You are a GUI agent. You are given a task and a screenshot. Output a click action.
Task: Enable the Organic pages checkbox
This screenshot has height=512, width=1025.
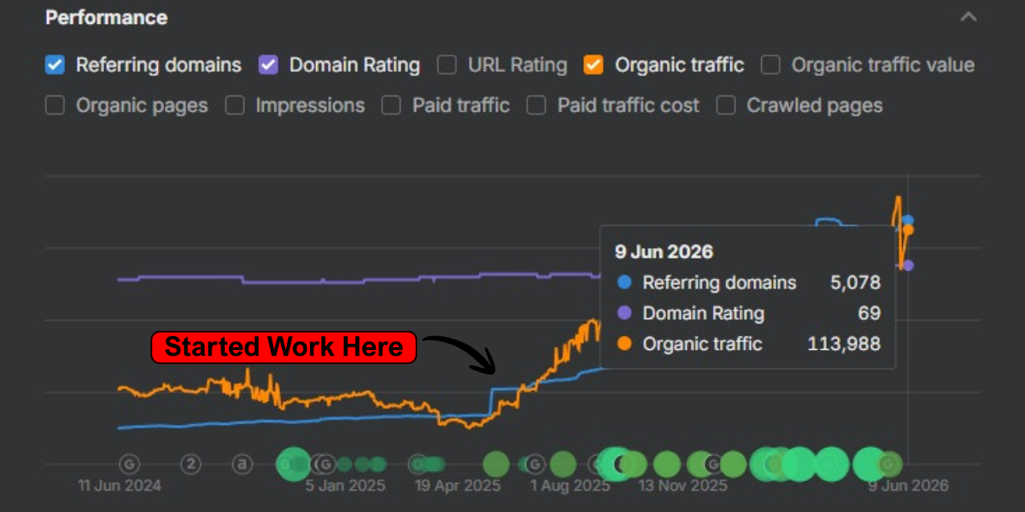(x=55, y=106)
